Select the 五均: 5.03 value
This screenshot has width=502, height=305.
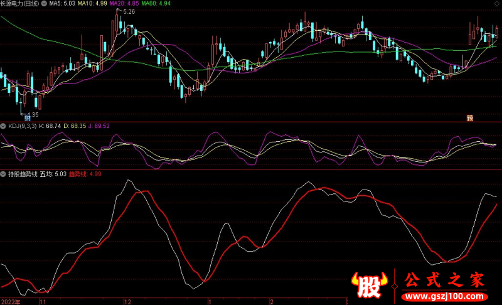click(53, 174)
